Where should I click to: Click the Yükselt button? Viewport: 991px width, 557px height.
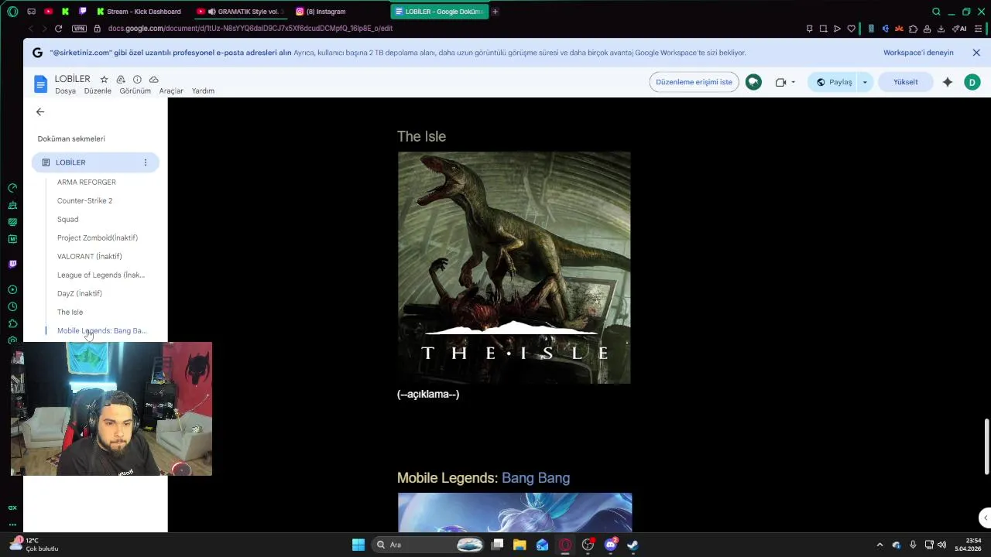tap(905, 82)
